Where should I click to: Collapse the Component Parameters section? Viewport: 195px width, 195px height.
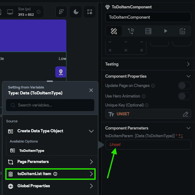point(188,128)
